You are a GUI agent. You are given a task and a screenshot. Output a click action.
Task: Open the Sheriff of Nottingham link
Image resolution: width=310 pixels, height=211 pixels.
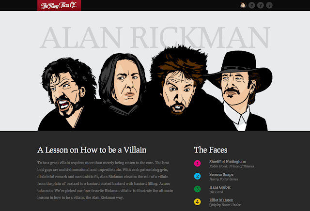(x=227, y=162)
